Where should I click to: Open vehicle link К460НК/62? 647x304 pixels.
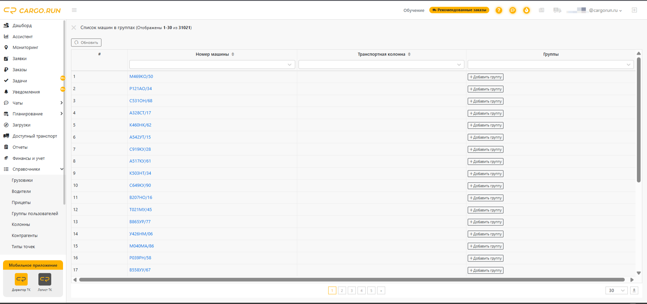[140, 125]
